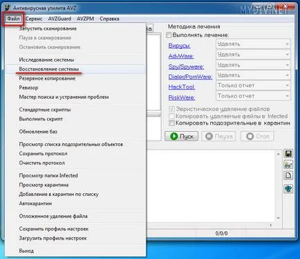Open the Spy/Spyware action dropdown

(253, 65)
